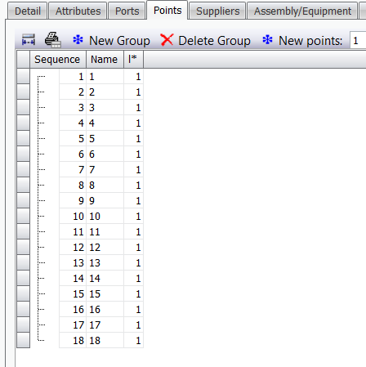Click the top-left select-all grid corner
The width and height of the screenshot is (366, 367).
click(x=23, y=60)
